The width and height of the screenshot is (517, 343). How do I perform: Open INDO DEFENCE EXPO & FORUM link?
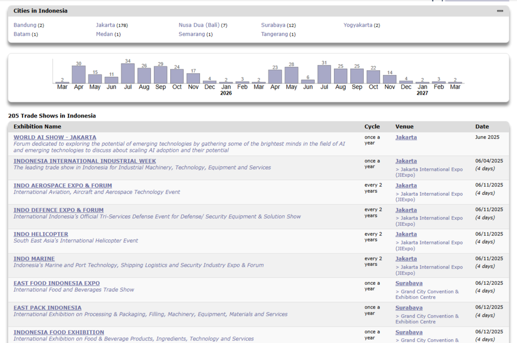pos(59,210)
